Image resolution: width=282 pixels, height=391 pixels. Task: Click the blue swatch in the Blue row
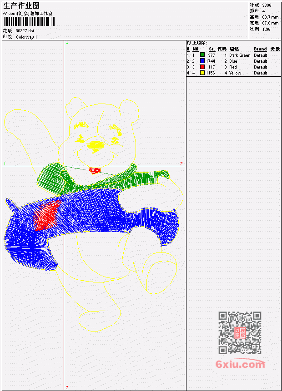coord(202,61)
